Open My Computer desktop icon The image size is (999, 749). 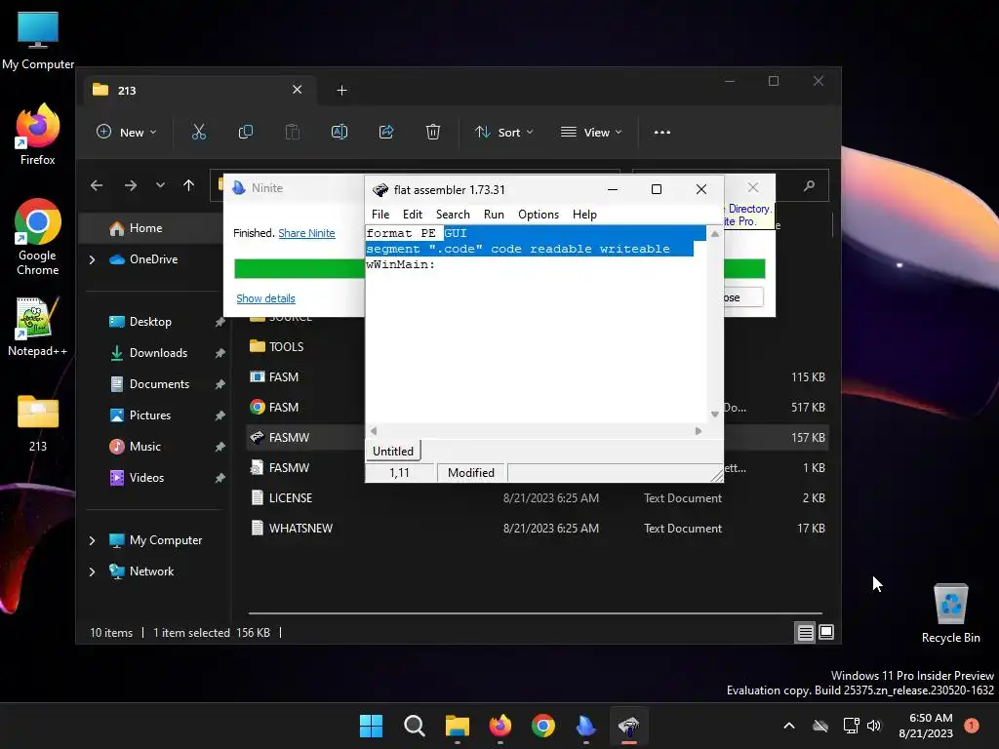38,41
